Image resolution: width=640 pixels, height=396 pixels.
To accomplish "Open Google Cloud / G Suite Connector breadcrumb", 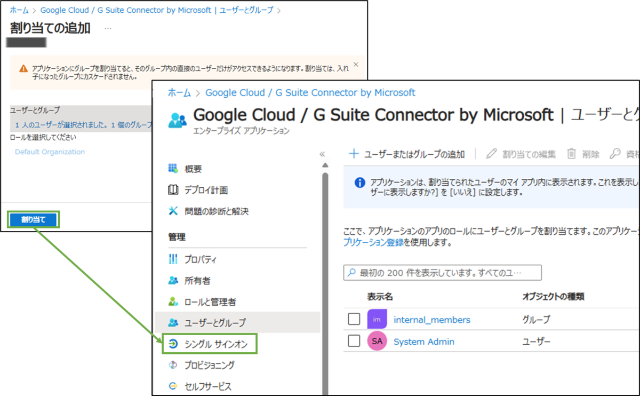I will tap(310, 92).
